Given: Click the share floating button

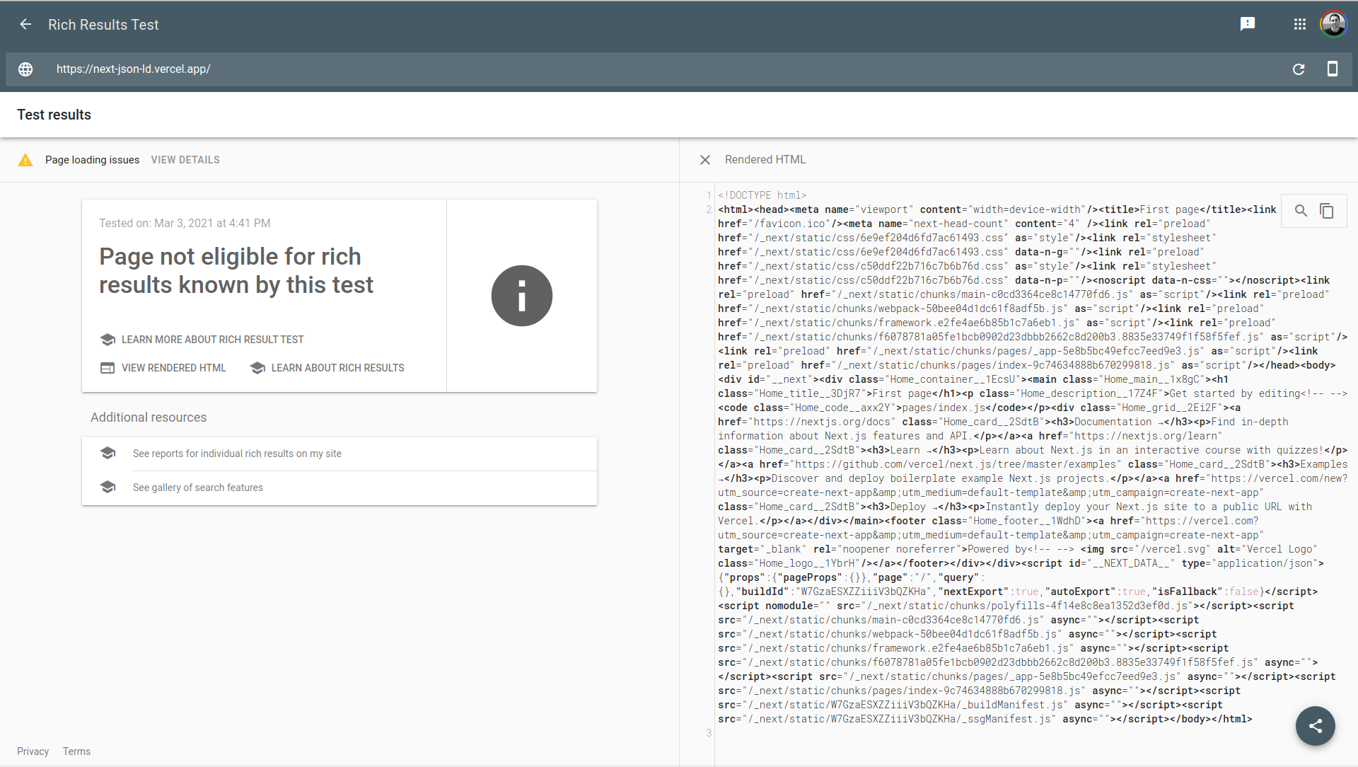Looking at the screenshot, I should 1315,726.
